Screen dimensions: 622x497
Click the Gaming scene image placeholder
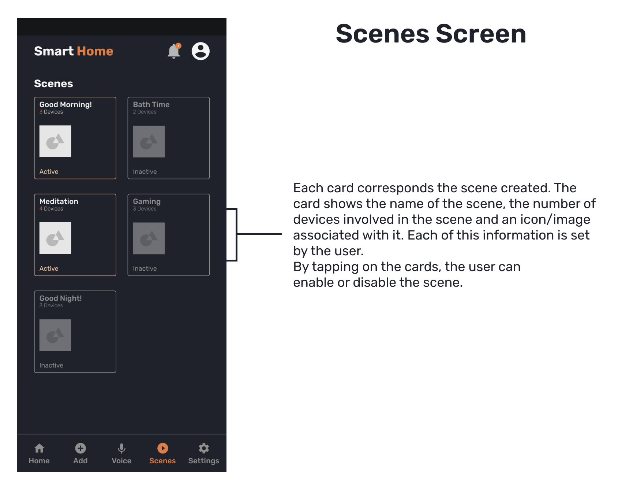point(149,238)
